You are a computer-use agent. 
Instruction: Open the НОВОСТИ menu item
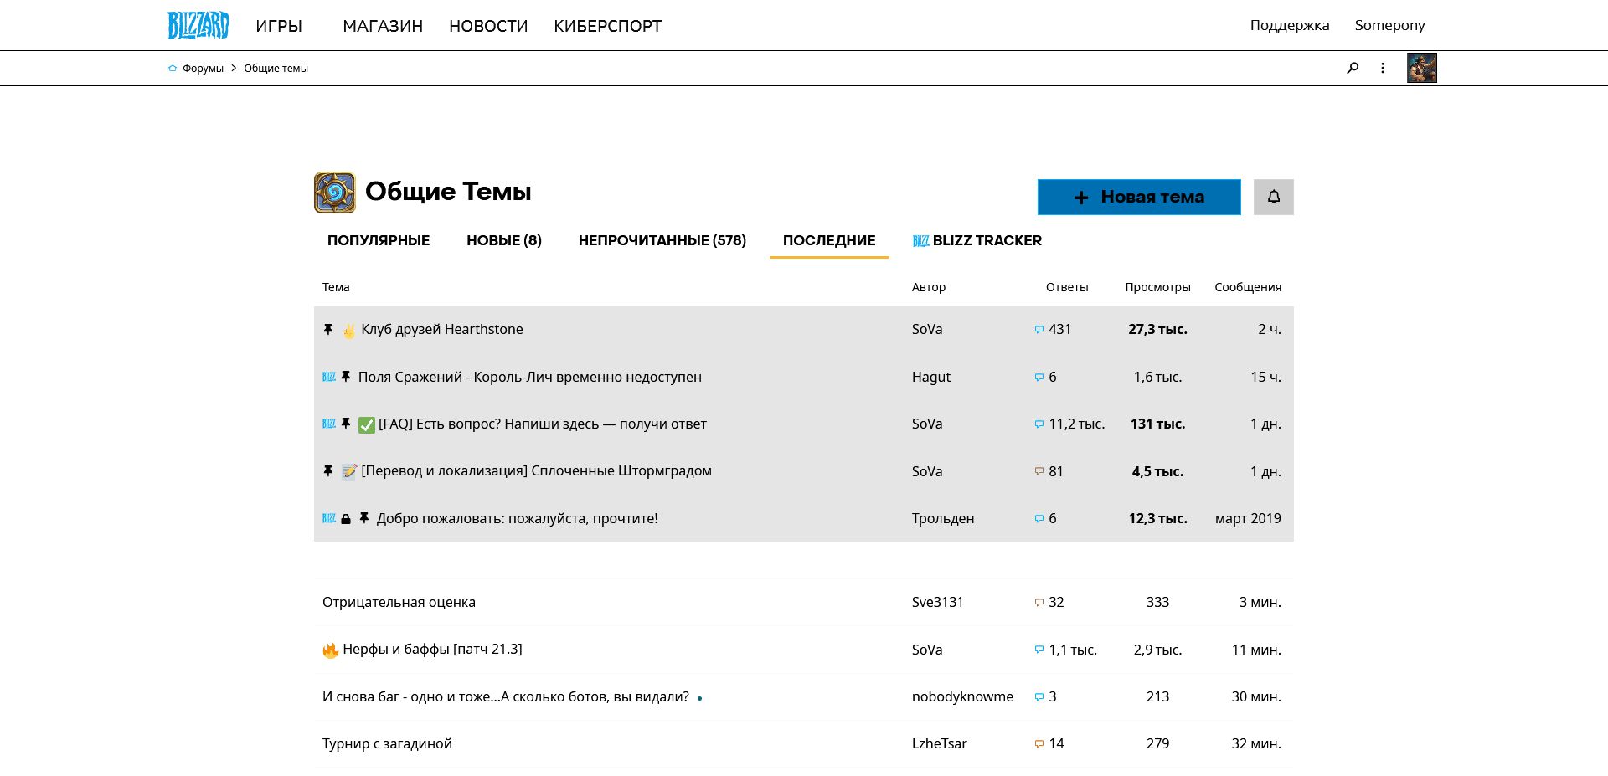[488, 26]
